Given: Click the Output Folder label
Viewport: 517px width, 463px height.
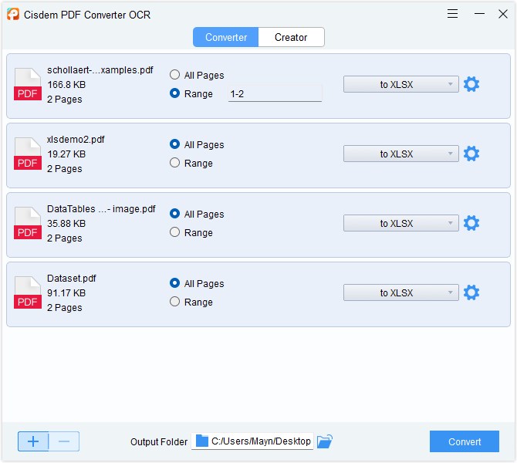Looking at the screenshot, I should point(159,442).
